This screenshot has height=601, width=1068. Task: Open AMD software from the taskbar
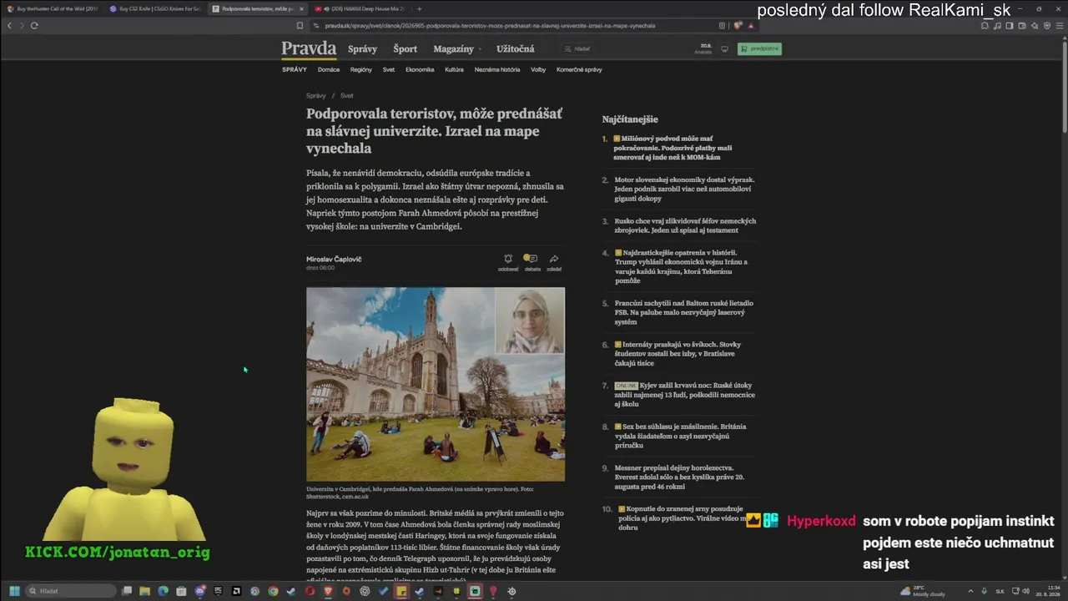pos(237,591)
